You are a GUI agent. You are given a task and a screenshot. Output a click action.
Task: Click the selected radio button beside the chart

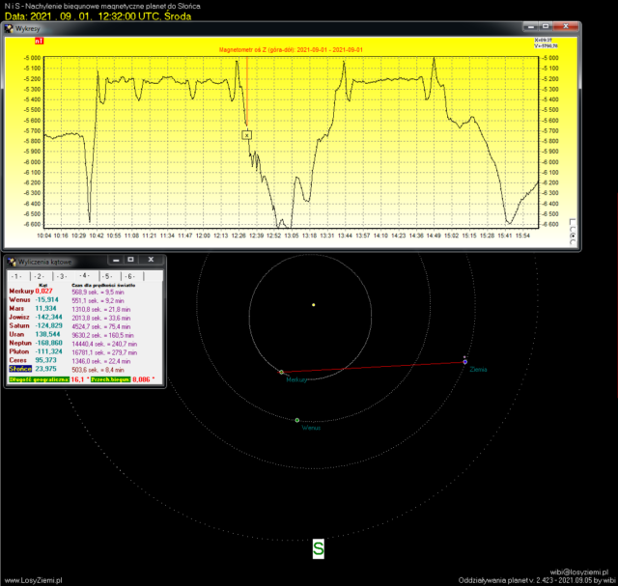tap(573, 236)
